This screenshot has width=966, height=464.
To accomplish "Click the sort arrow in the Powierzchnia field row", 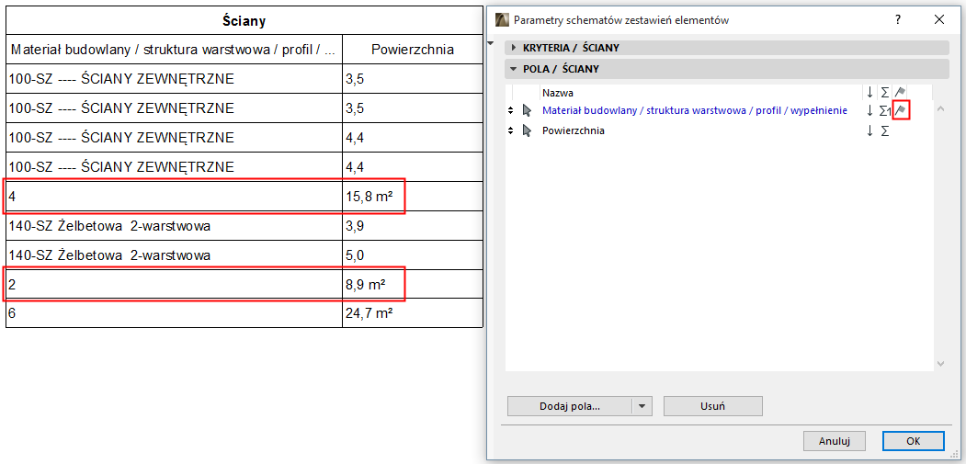I will click(869, 130).
